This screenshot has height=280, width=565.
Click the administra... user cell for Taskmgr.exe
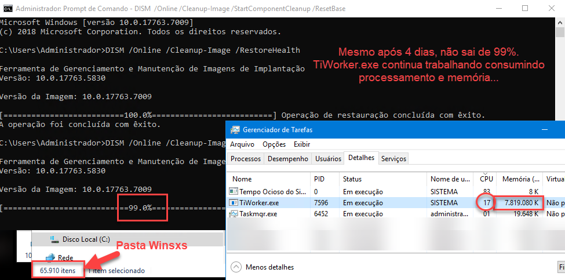coord(449,214)
